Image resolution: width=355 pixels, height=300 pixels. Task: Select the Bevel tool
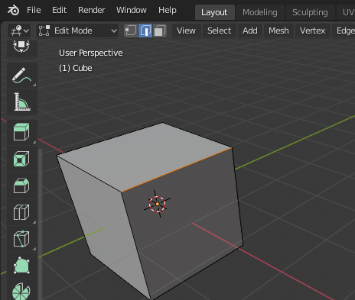pyautogui.click(x=22, y=185)
